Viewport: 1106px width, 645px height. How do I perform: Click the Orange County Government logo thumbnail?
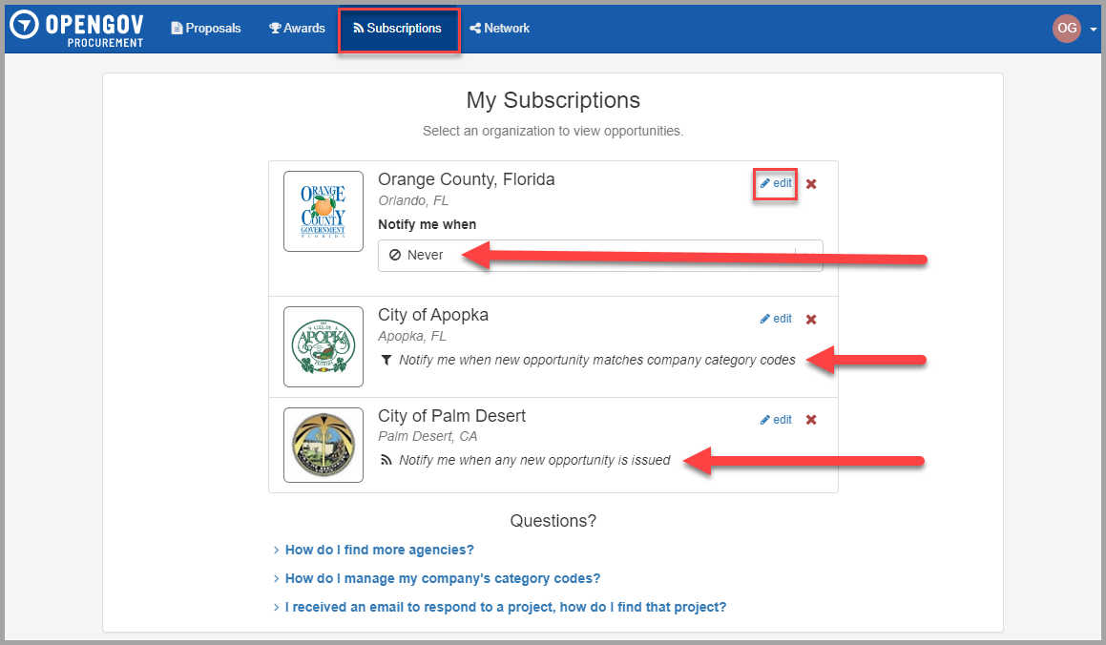[x=323, y=211]
